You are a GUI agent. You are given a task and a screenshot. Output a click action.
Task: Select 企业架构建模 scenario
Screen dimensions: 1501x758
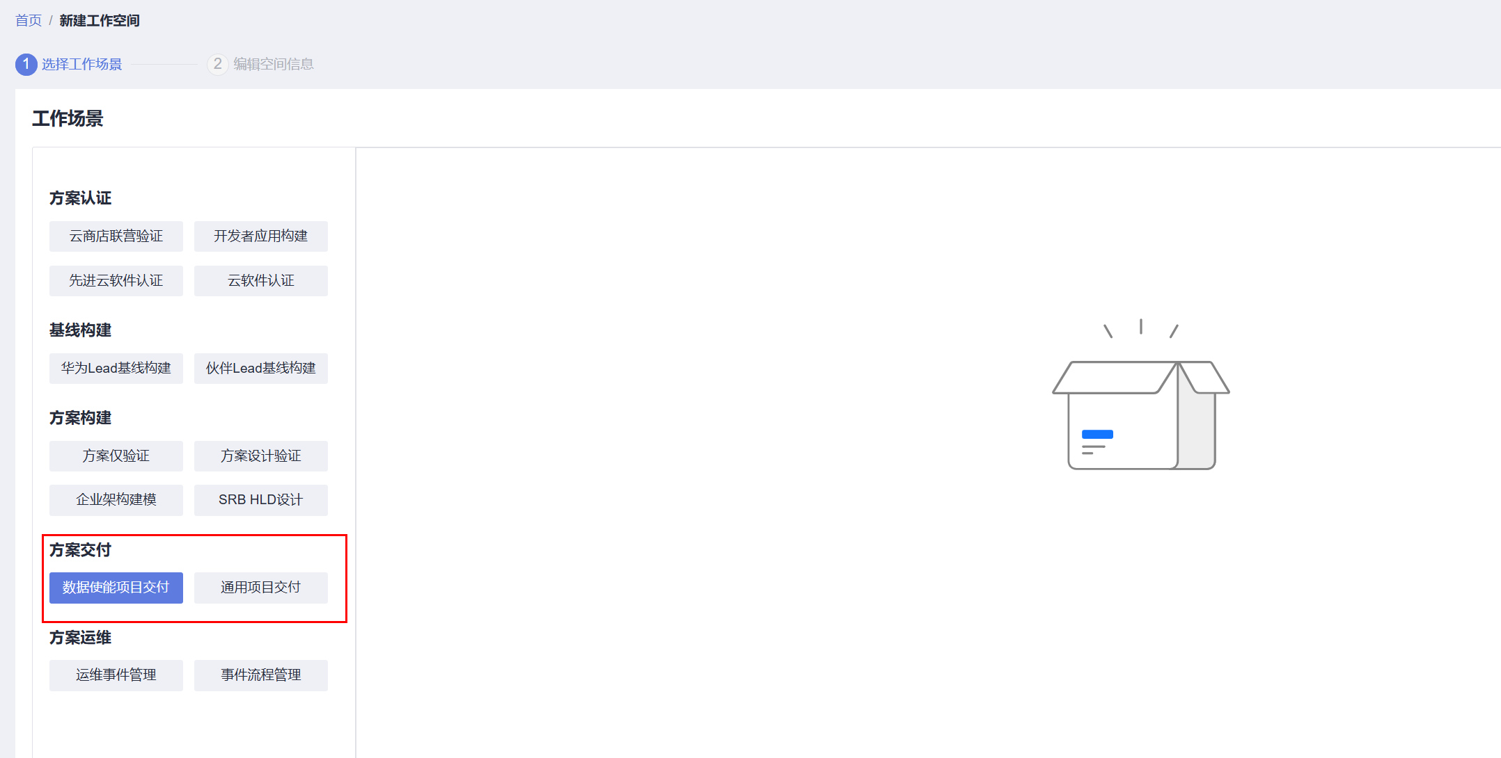116,500
